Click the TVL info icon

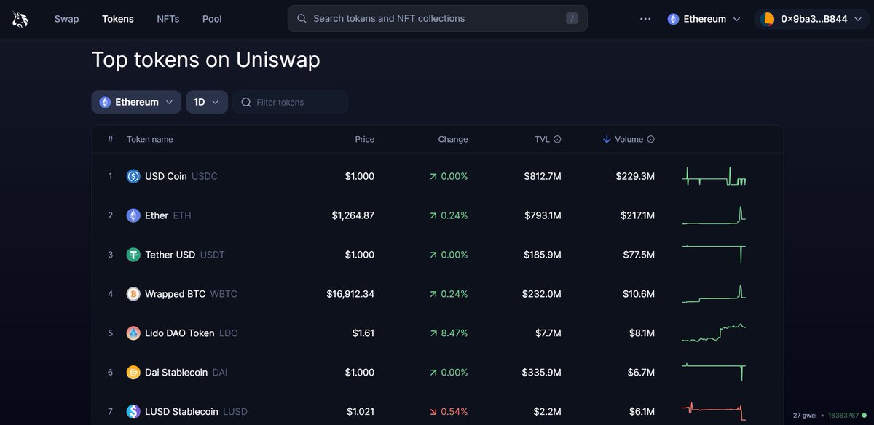click(557, 139)
